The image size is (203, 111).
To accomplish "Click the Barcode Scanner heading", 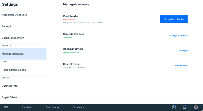I will tap(74, 34).
